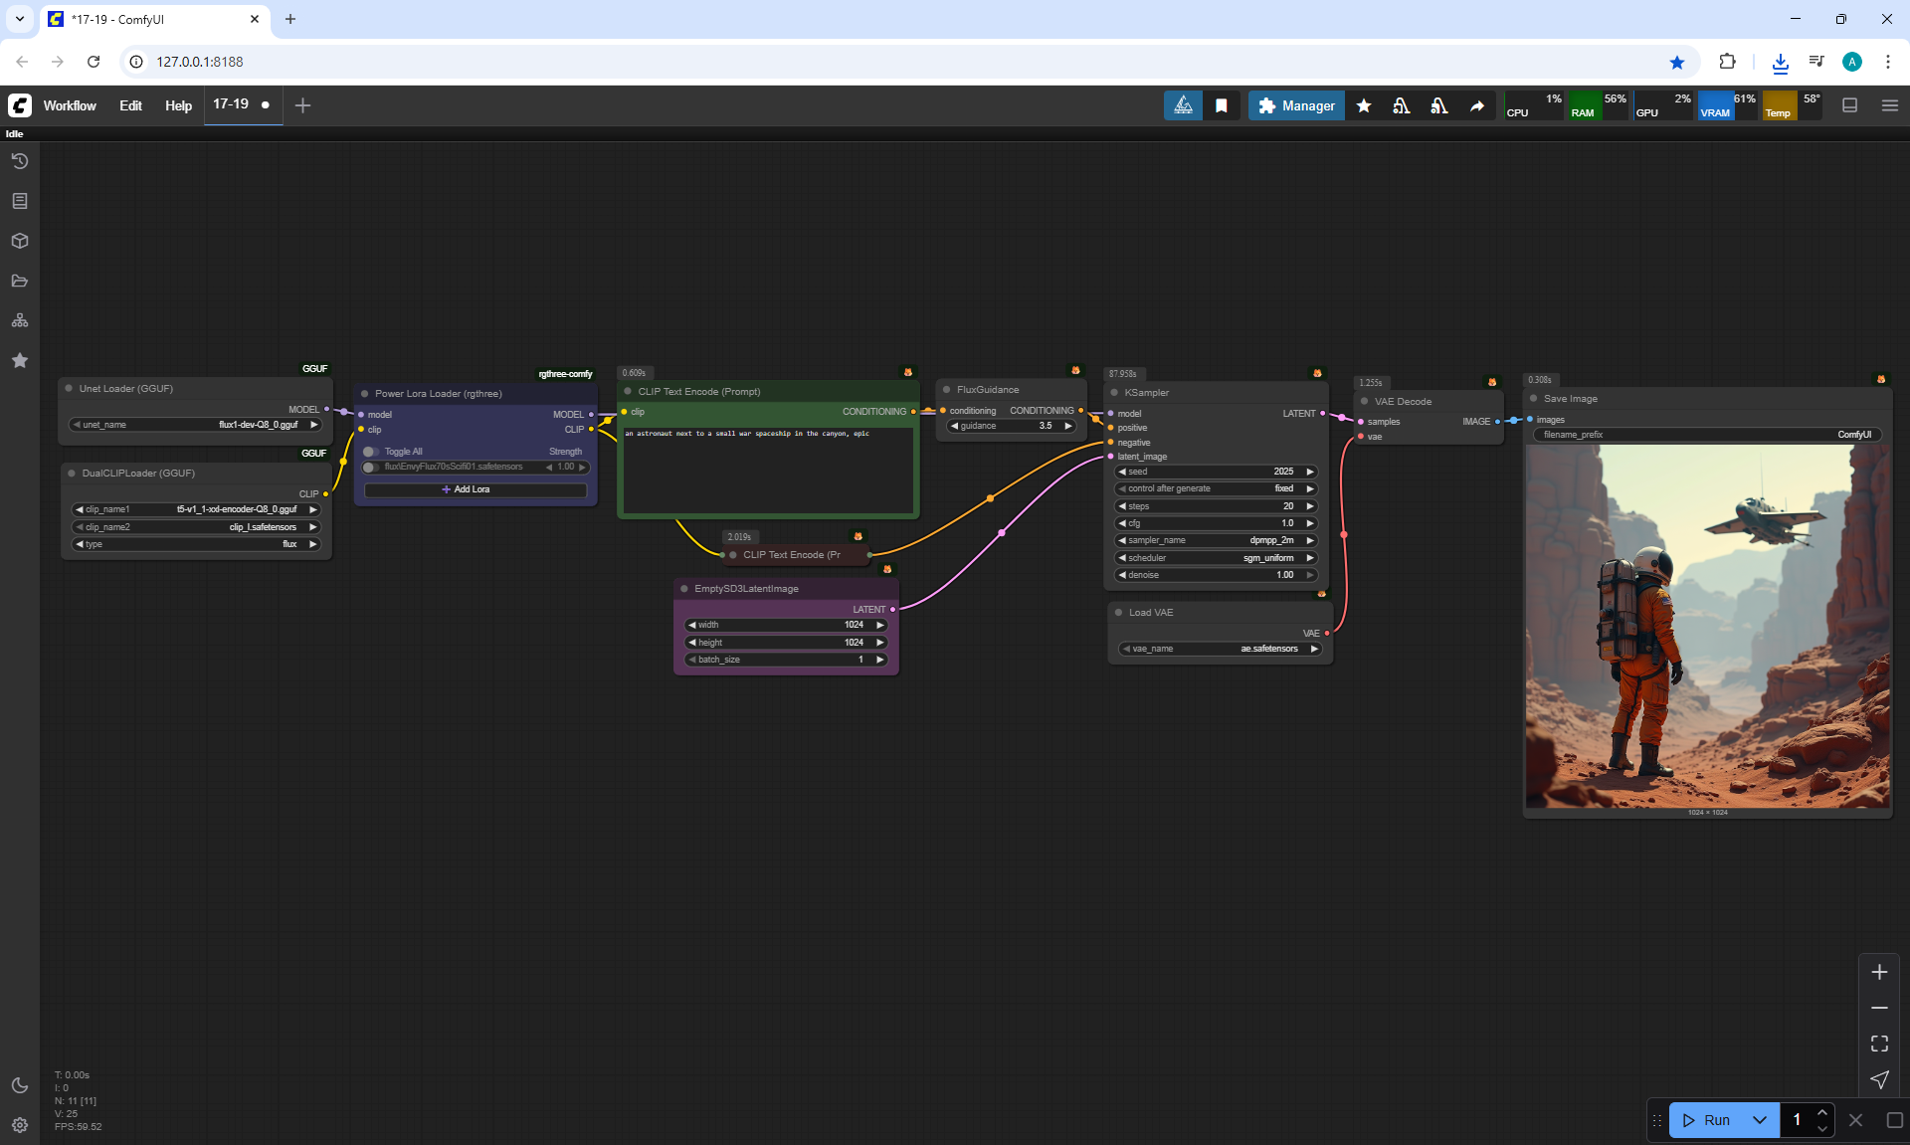This screenshot has height=1145, width=1910.
Task: Open the queue history sidebar icon
Action: tap(20, 161)
